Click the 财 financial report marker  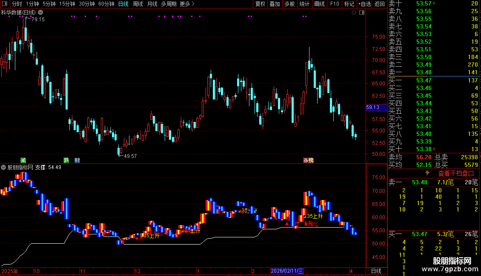click(77, 161)
